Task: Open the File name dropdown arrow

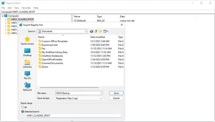Action: tap(101, 93)
